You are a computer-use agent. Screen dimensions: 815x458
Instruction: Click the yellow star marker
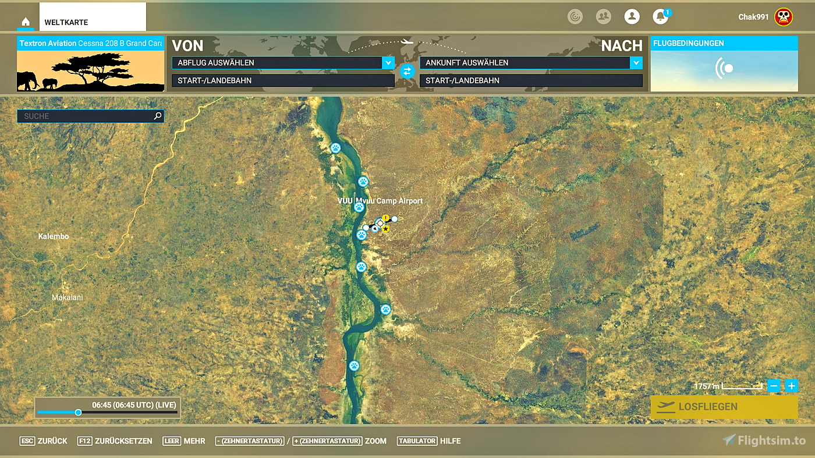click(x=385, y=229)
